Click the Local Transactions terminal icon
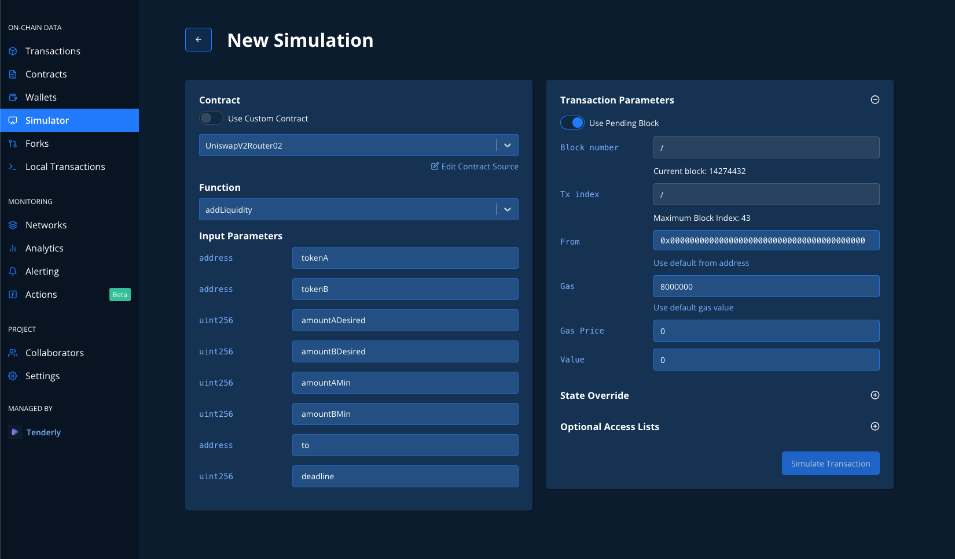 13,166
